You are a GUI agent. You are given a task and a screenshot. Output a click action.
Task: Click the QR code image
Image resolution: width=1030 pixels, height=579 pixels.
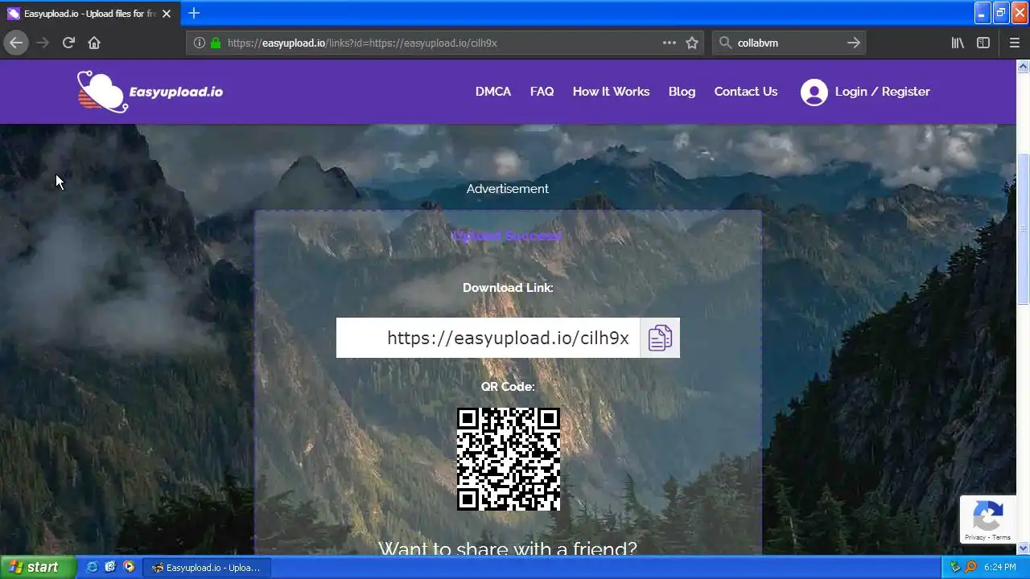509,459
